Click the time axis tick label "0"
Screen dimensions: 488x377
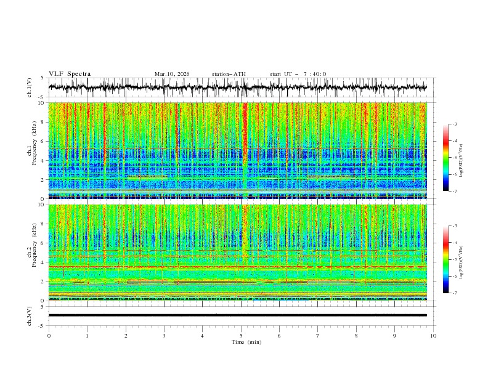(49, 336)
